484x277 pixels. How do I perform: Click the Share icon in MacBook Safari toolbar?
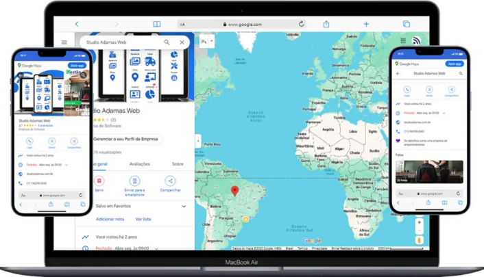[x=326, y=24]
